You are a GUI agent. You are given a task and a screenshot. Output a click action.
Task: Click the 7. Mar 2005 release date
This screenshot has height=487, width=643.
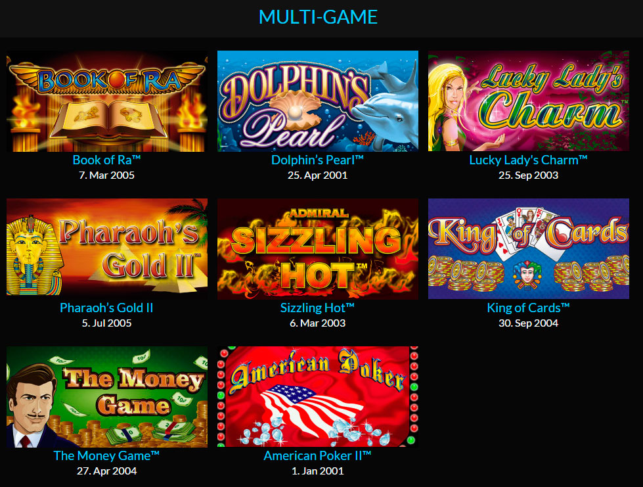pos(106,175)
